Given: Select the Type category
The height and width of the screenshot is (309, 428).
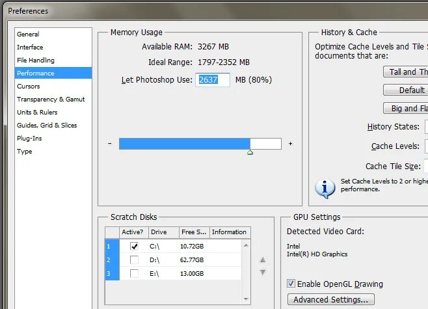Looking at the screenshot, I should [x=53, y=151].
